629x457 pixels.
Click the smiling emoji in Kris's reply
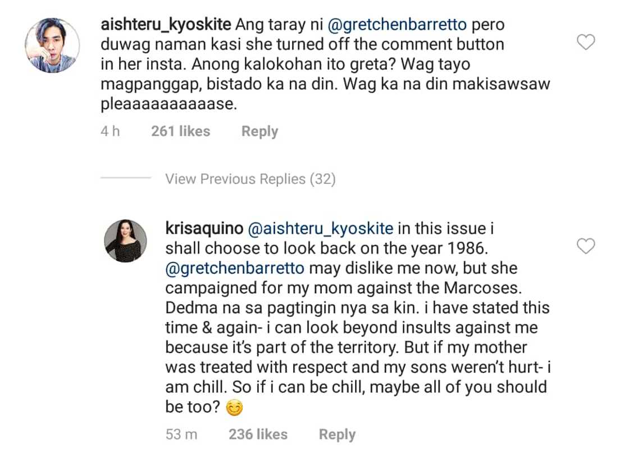point(234,408)
